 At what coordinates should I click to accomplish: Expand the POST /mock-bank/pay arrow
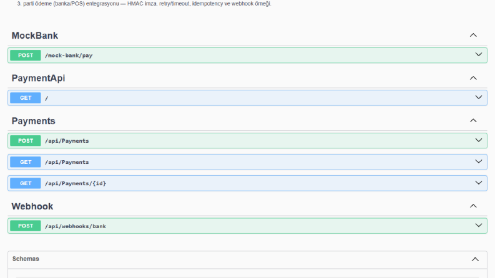click(x=479, y=54)
